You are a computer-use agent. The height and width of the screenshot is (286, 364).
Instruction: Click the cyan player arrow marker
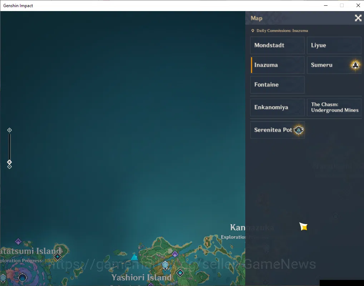pos(134,257)
